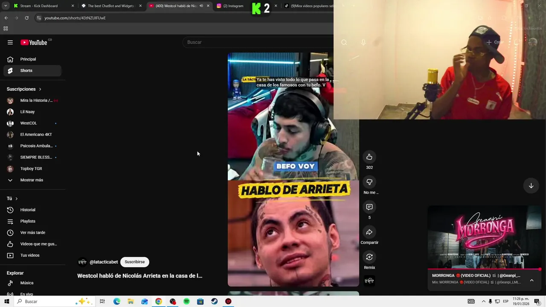
Task: Open Historial watch history
Action: point(32,210)
